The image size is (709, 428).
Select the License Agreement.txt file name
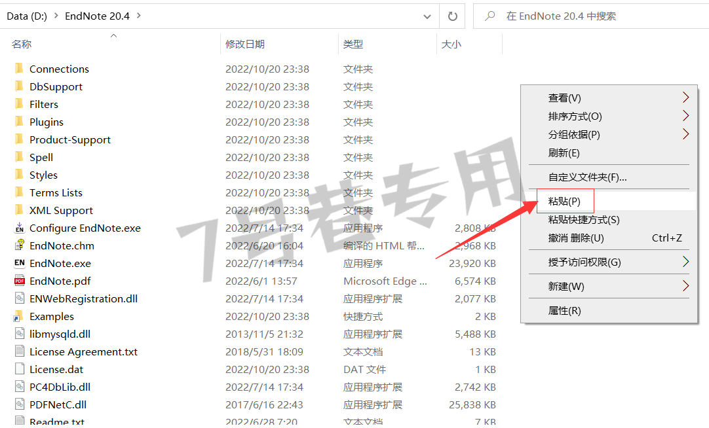point(84,351)
